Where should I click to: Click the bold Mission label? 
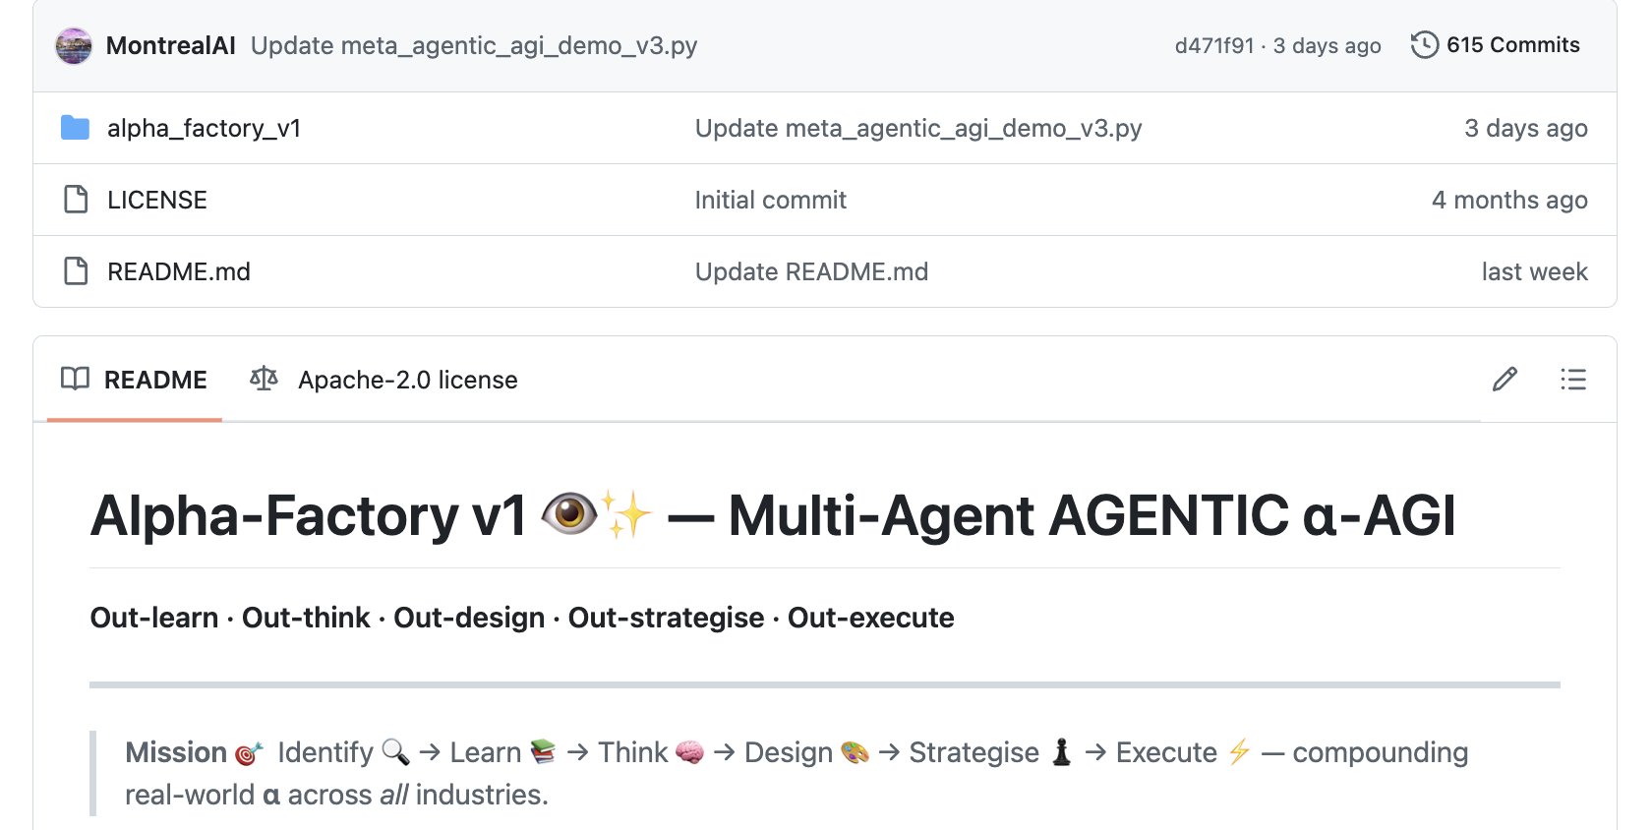tap(176, 752)
